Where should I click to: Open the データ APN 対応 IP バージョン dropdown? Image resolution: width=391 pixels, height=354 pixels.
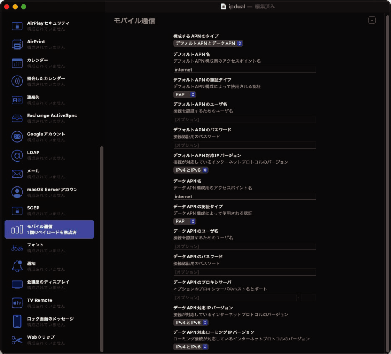point(191,323)
